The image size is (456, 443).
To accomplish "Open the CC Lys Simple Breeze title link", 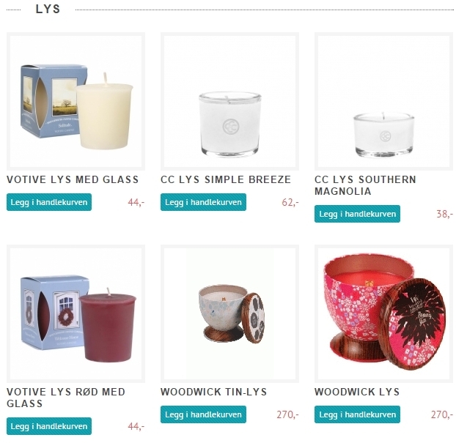I will click(x=226, y=179).
